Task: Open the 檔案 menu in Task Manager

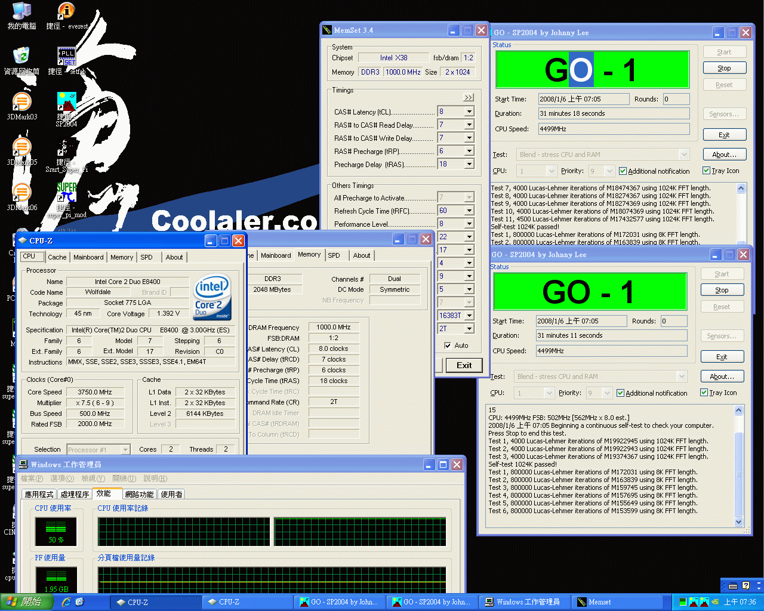Action: 32,479
